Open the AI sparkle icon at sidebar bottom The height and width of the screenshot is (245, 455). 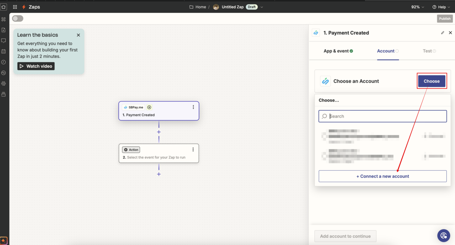[4, 240]
